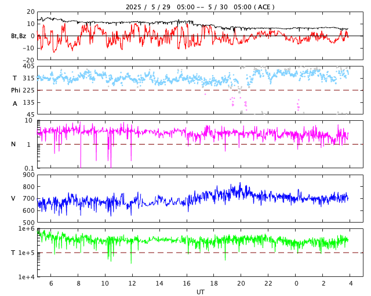Click the 16 hour label on x-axis
This screenshot has width=371, height=296.
pyautogui.click(x=187, y=283)
